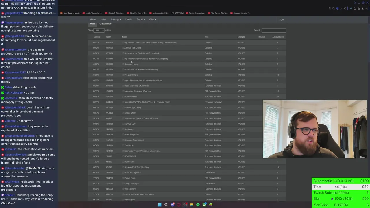Open the Opera browser icon on taskbar
370x208 pixels.
(x=179, y=205)
